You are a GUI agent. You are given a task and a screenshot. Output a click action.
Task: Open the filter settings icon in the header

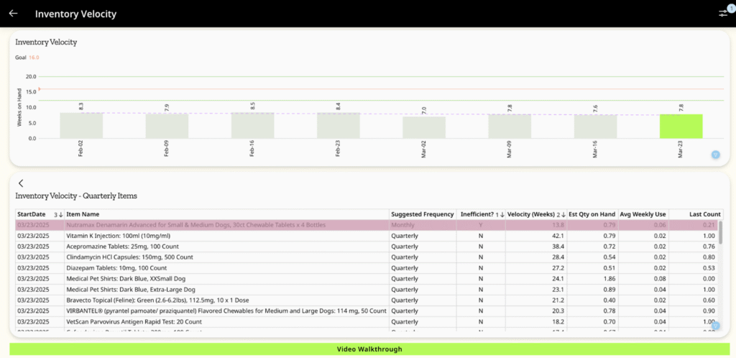click(722, 14)
